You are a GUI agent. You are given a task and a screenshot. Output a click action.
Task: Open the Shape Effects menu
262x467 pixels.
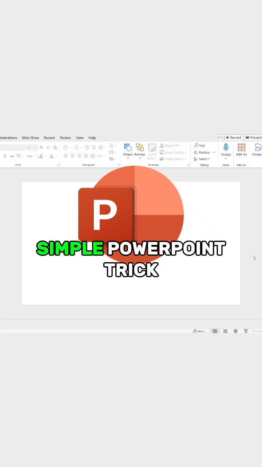click(173, 159)
